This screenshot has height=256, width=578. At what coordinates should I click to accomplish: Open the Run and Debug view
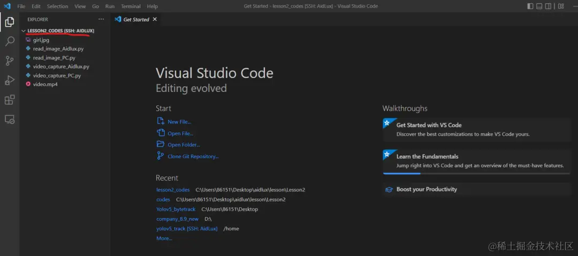point(10,80)
